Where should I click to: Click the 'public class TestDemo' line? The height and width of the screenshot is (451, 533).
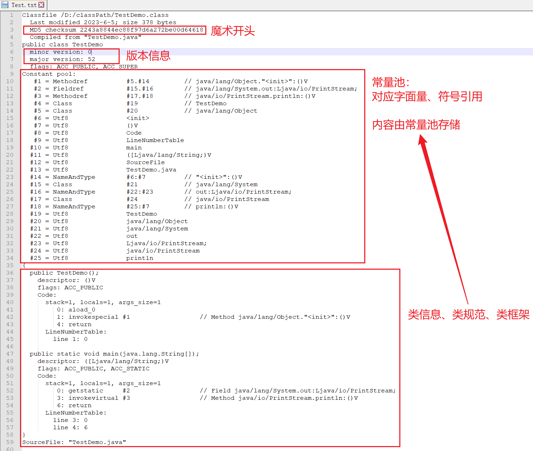[62, 45]
